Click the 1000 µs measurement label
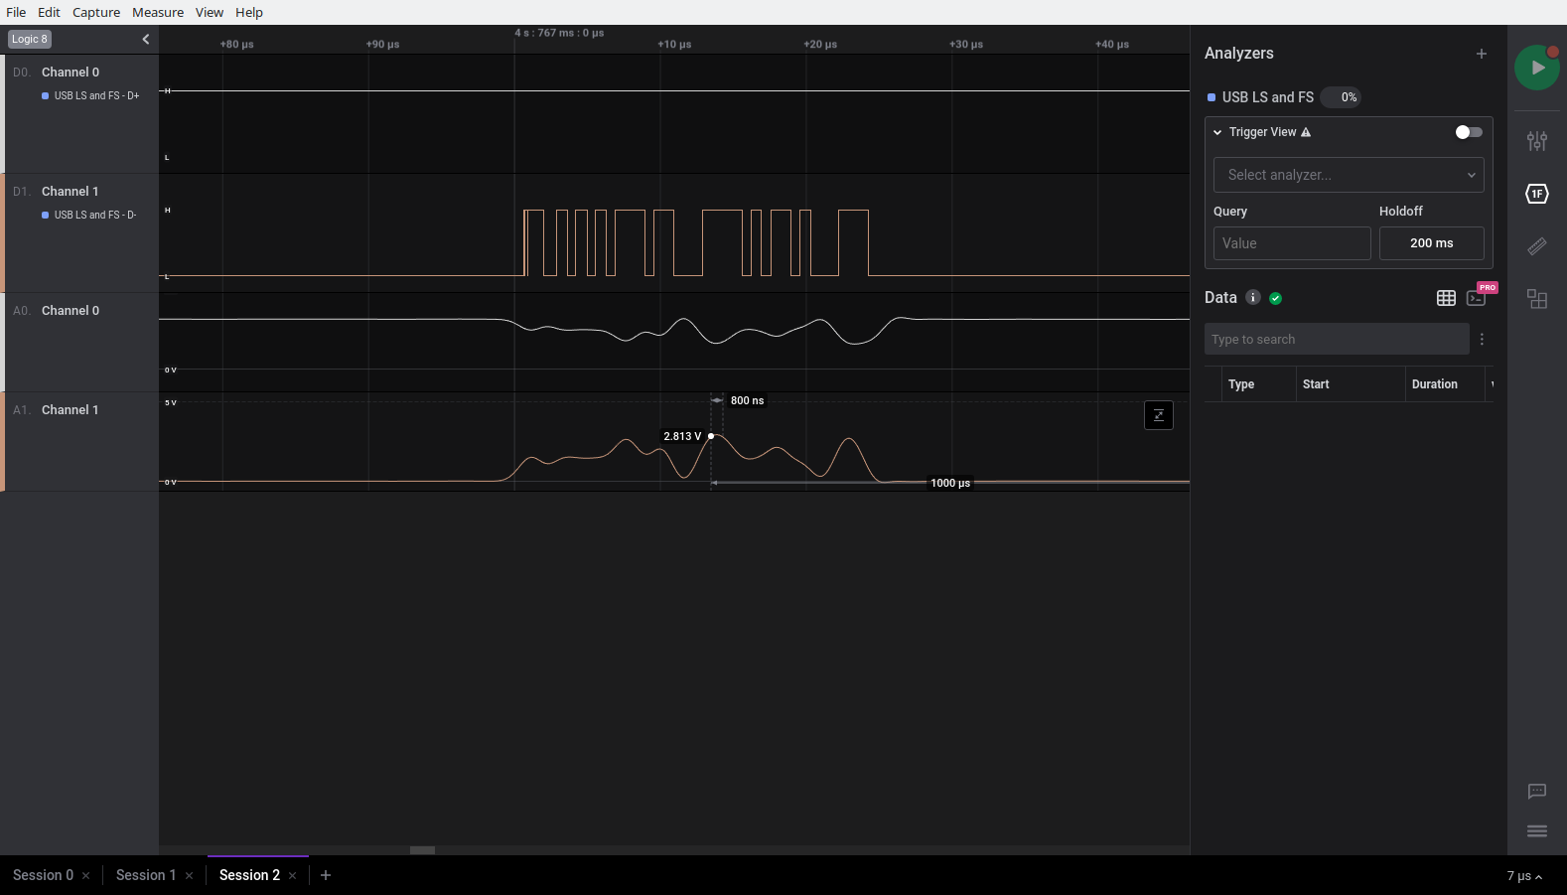 click(950, 483)
